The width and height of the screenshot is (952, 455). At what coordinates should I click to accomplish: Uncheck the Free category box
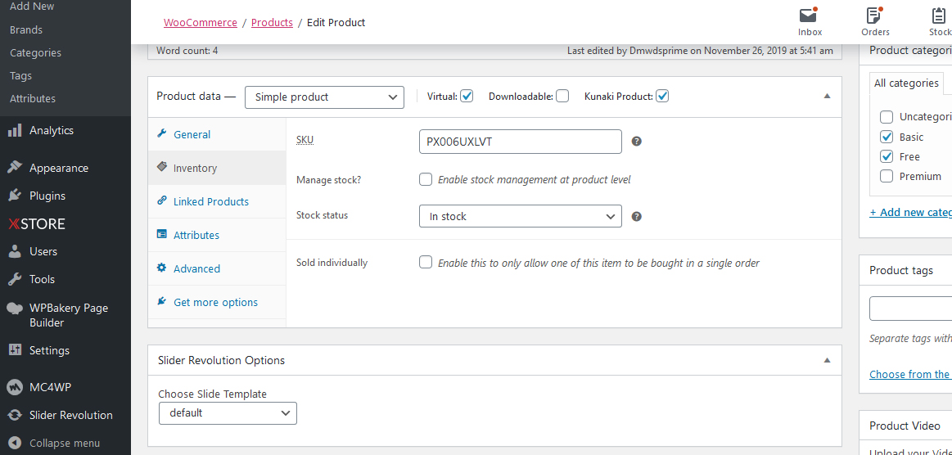887,156
